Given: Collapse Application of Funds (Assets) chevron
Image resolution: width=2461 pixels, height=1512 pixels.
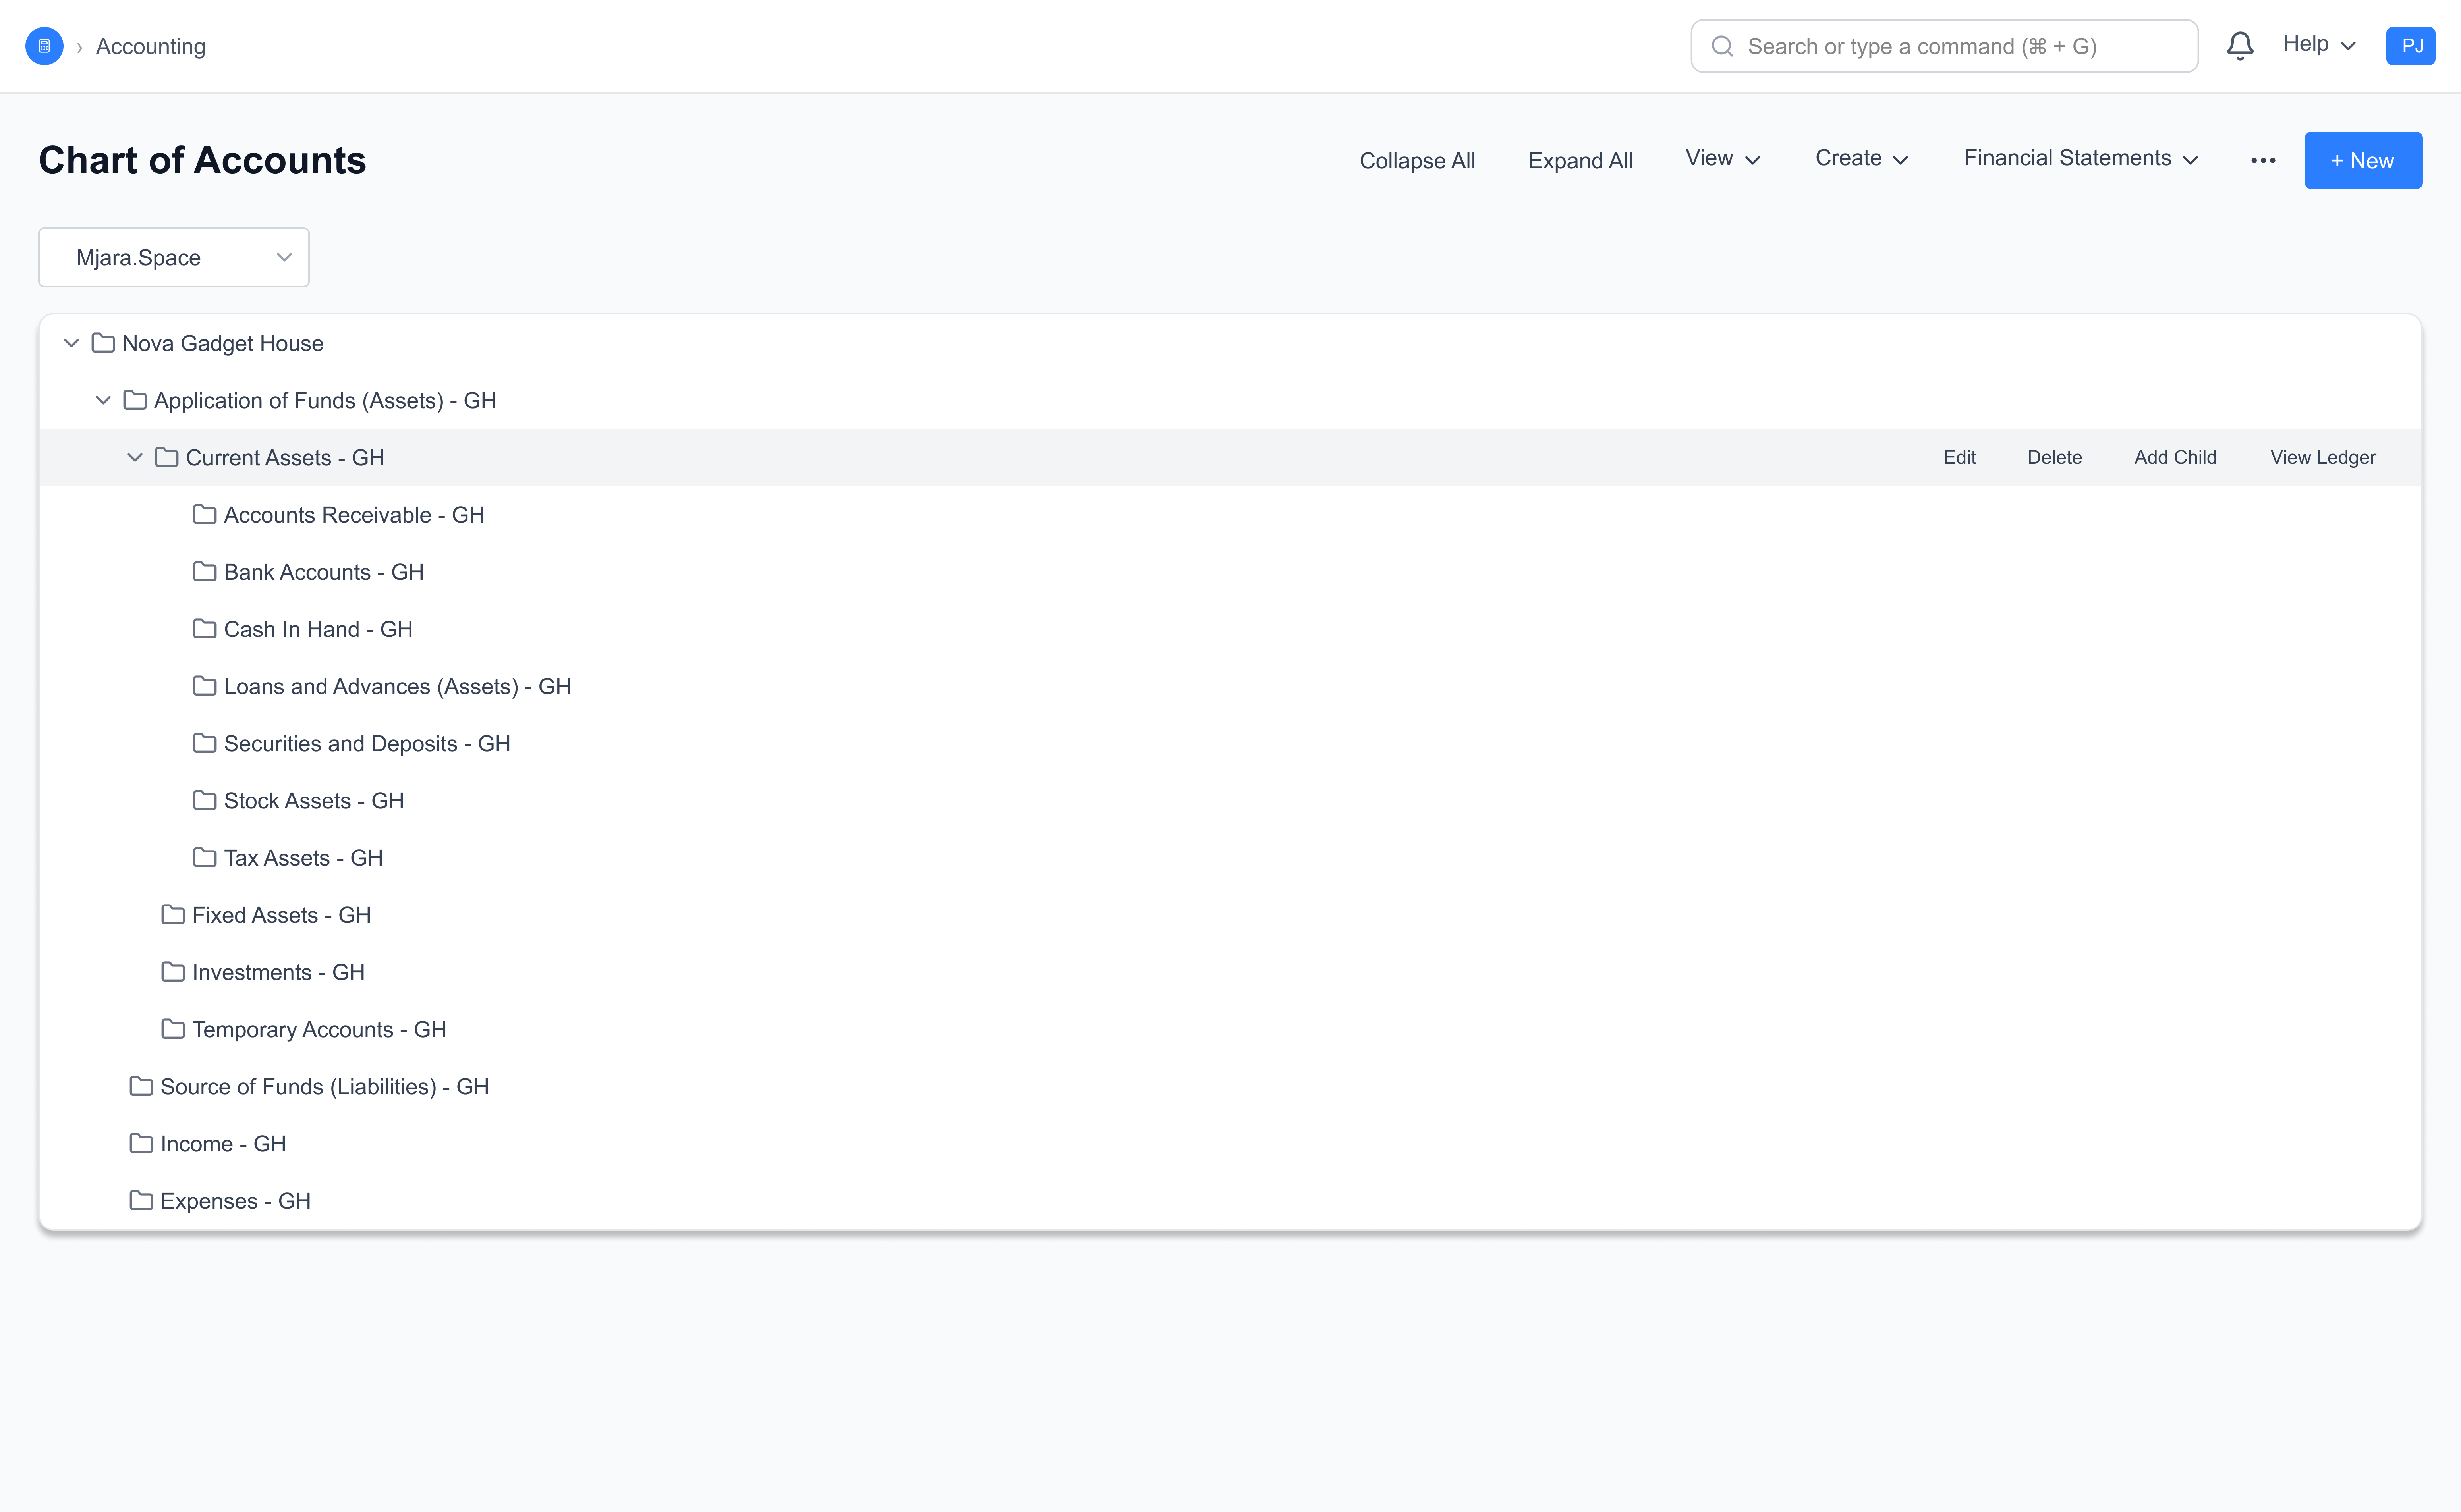Looking at the screenshot, I should [103, 400].
